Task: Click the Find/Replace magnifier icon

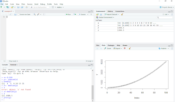Action: click(x=34, y=14)
